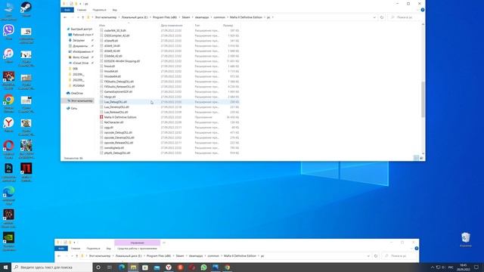484x272 pixels.
Task: Open the Управление tab in bottom Explorer
Action: pyautogui.click(x=138, y=243)
